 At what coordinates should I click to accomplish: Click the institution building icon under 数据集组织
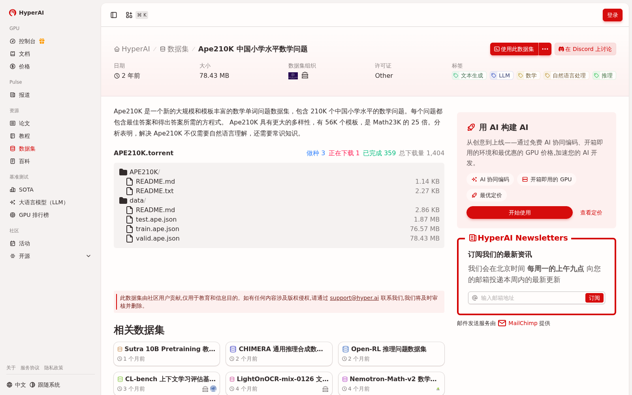pyautogui.click(x=305, y=75)
